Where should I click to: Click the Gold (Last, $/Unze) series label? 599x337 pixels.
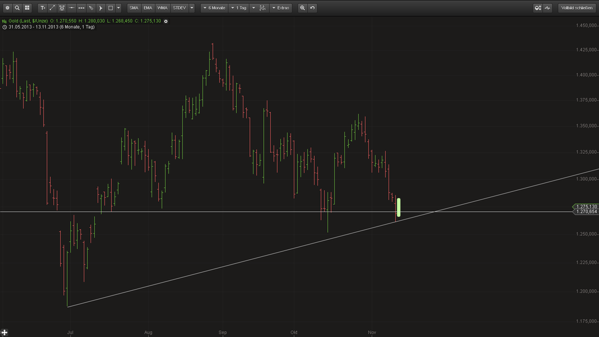[28, 21]
